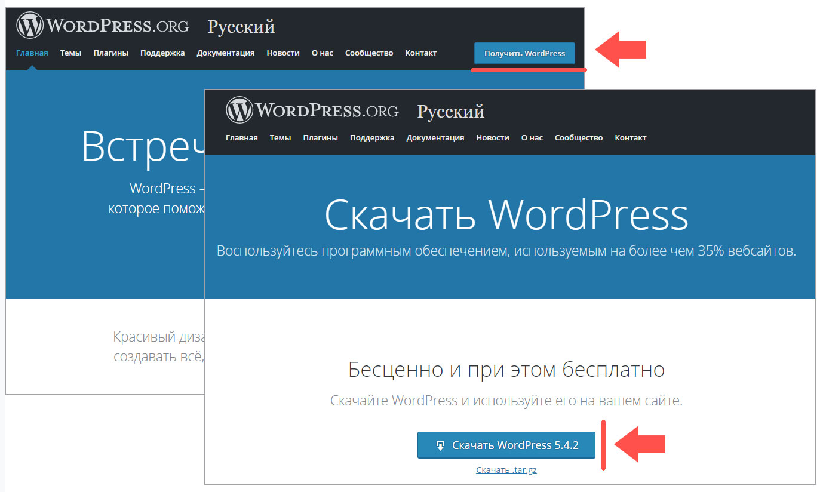The height and width of the screenshot is (492, 823).
Task: Open «Темы» in back window menu
Action: coord(70,53)
